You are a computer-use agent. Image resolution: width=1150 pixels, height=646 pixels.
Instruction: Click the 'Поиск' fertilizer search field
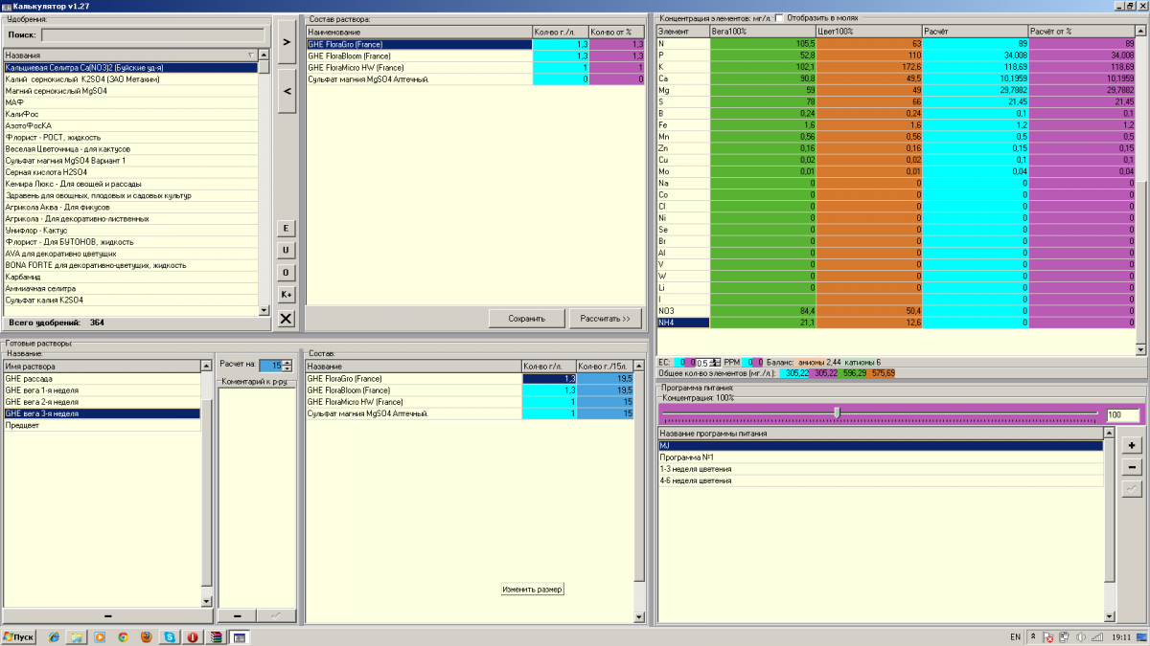[x=152, y=35]
